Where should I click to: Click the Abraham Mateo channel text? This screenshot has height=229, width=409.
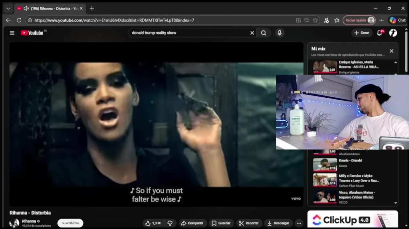349,154
